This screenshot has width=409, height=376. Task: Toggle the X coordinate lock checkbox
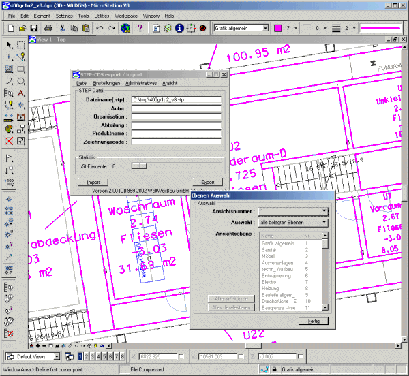181,356
